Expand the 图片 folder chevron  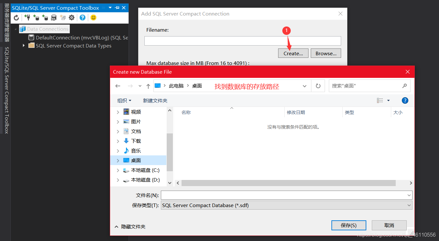tap(118, 122)
